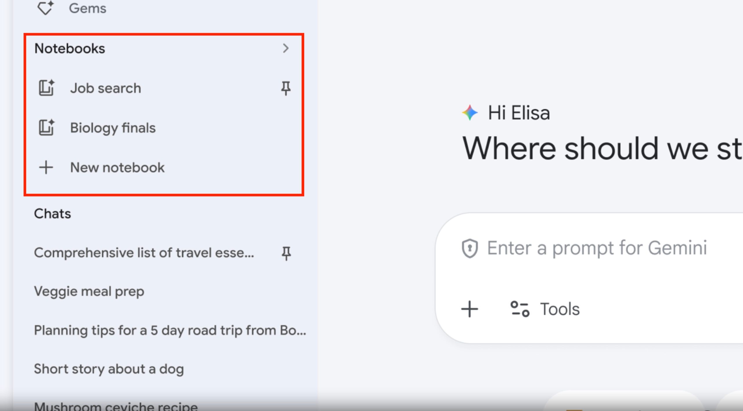
Task: Click the Biology finals notebook icon
Action: (46, 128)
